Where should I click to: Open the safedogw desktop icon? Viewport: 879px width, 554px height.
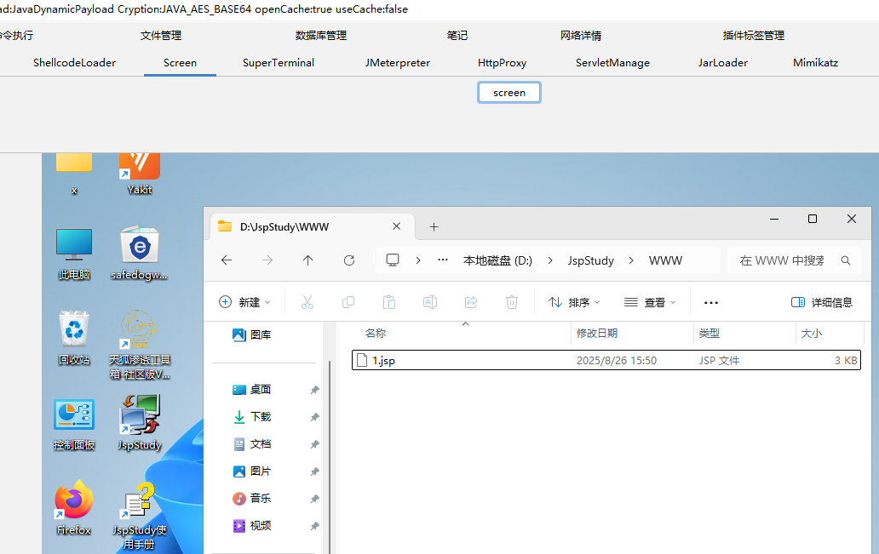(x=140, y=254)
